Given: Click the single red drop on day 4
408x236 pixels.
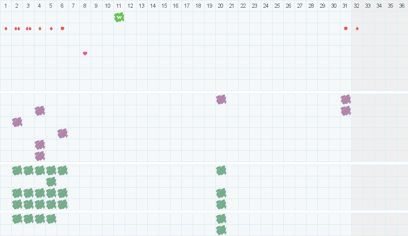Looking at the screenshot, I should [40, 28].
